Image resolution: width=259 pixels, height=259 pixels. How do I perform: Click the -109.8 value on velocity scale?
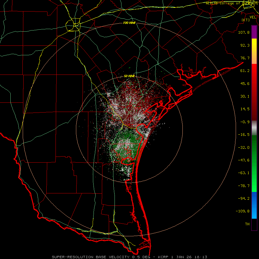[243, 211]
